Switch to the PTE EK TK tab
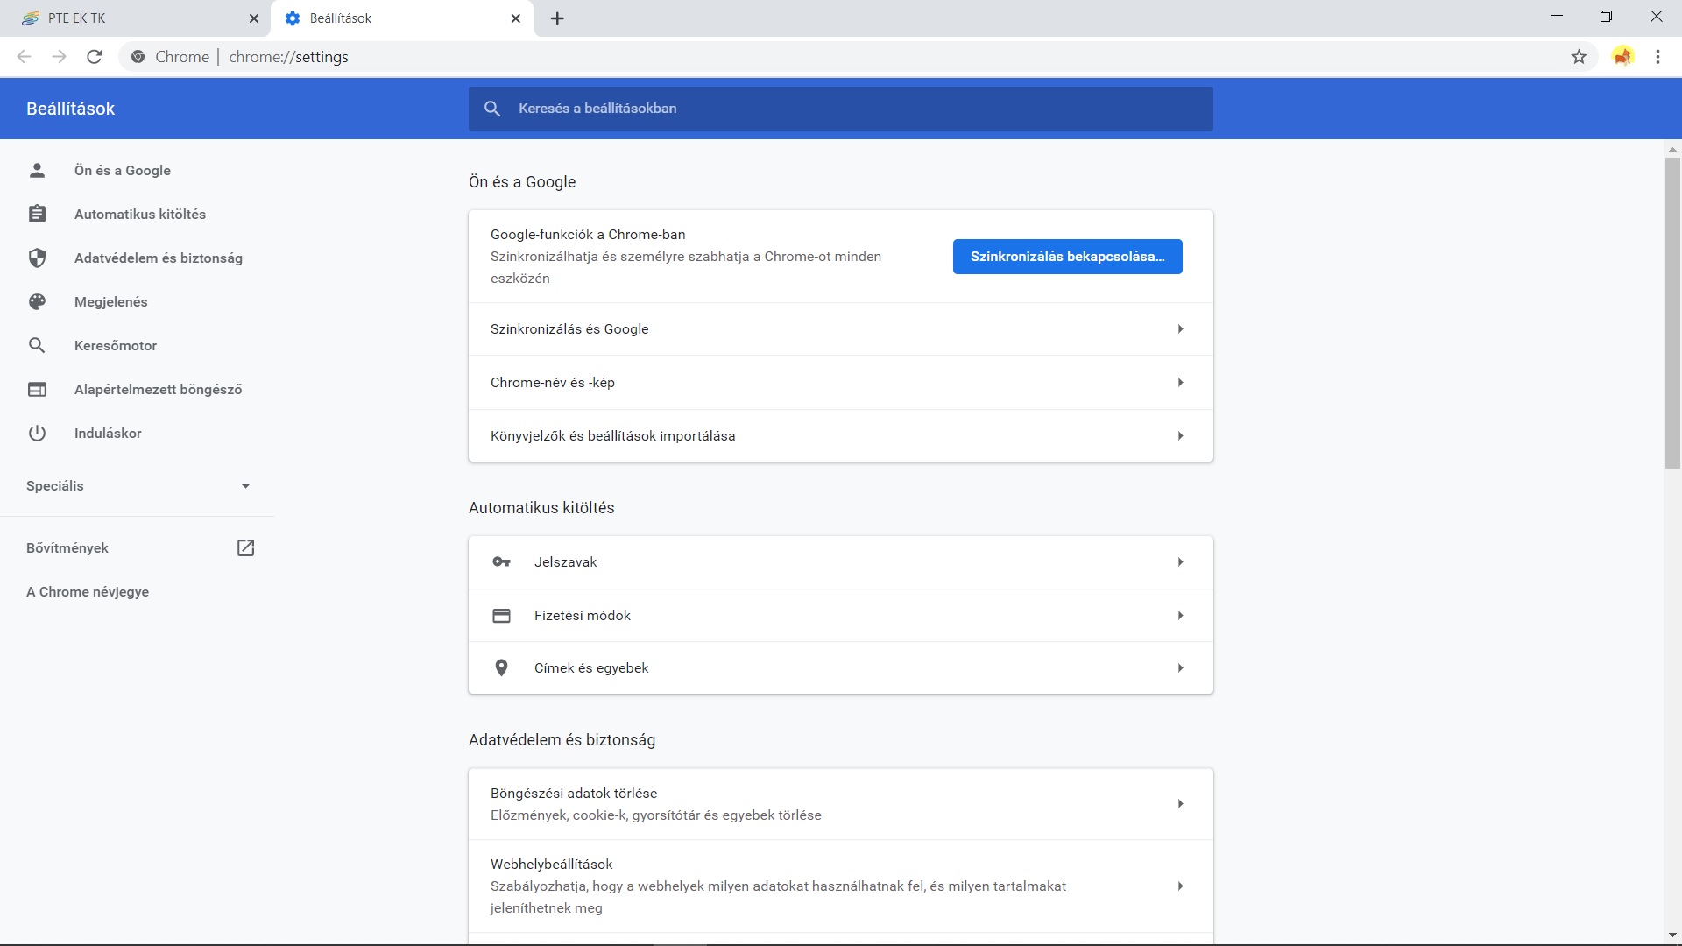Screen dimensions: 1682x946 point(136,18)
